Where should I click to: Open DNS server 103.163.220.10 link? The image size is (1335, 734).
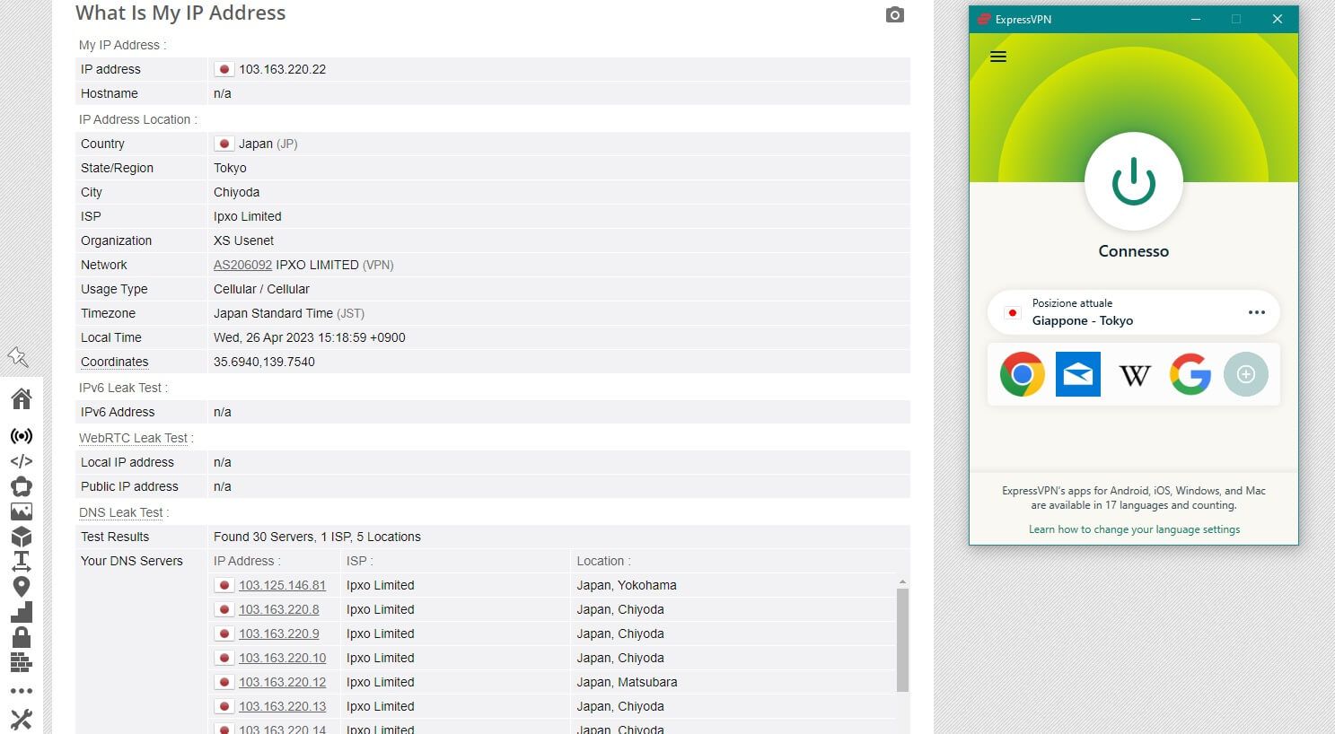pyautogui.click(x=282, y=658)
